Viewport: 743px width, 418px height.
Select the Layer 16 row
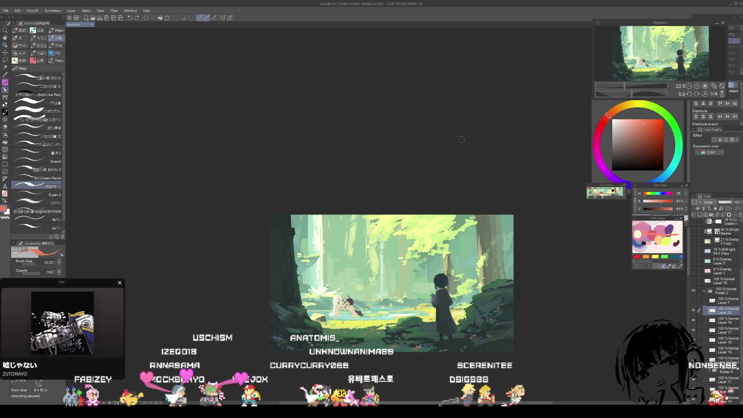coord(722,350)
